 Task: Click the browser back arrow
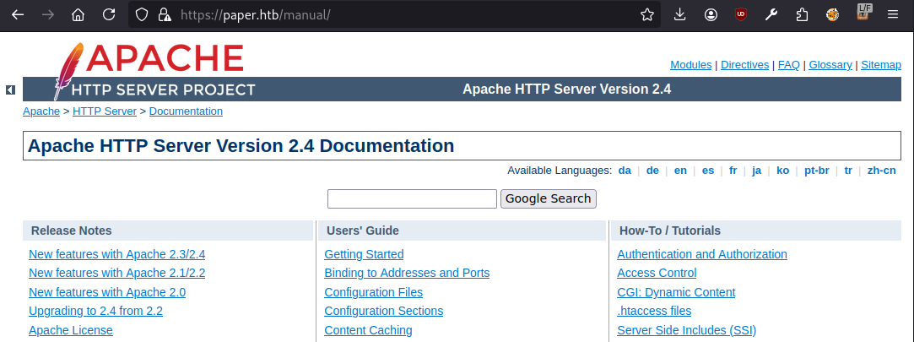[x=19, y=14]
